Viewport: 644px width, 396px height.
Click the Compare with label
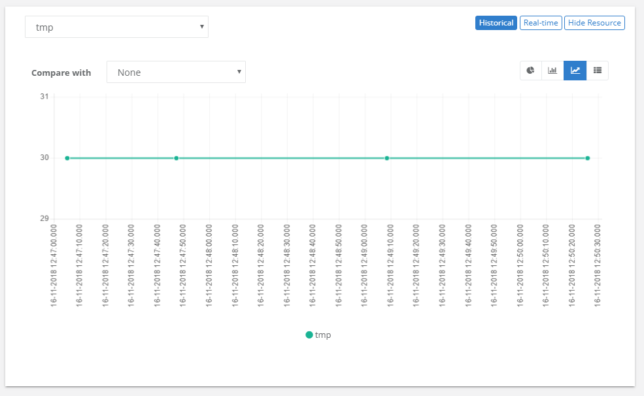pos(61,73)
